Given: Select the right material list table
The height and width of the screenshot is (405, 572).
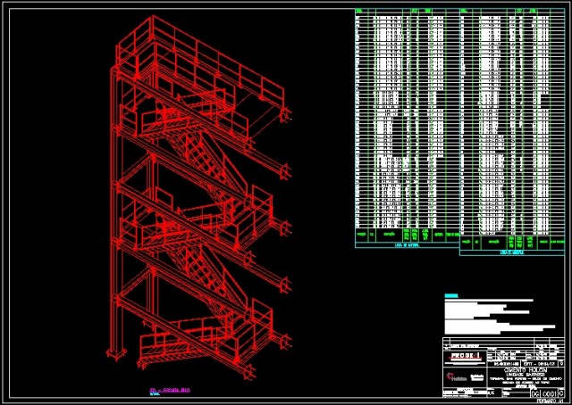Looking at the screenshot, I should 512,125.
